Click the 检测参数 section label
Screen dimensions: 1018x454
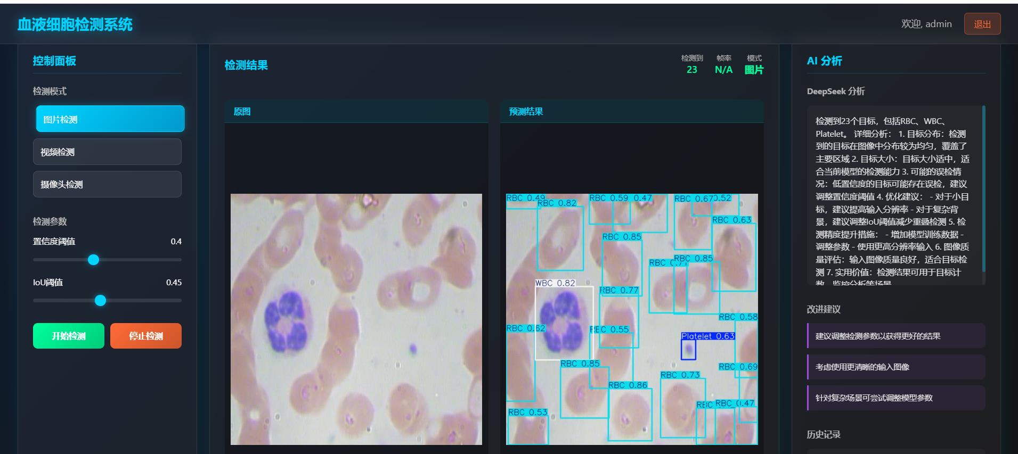[50, 221]
